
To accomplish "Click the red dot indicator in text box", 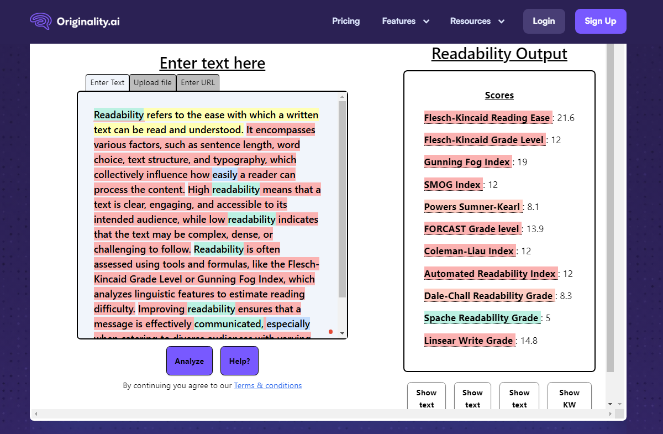I will coord(330,332).
